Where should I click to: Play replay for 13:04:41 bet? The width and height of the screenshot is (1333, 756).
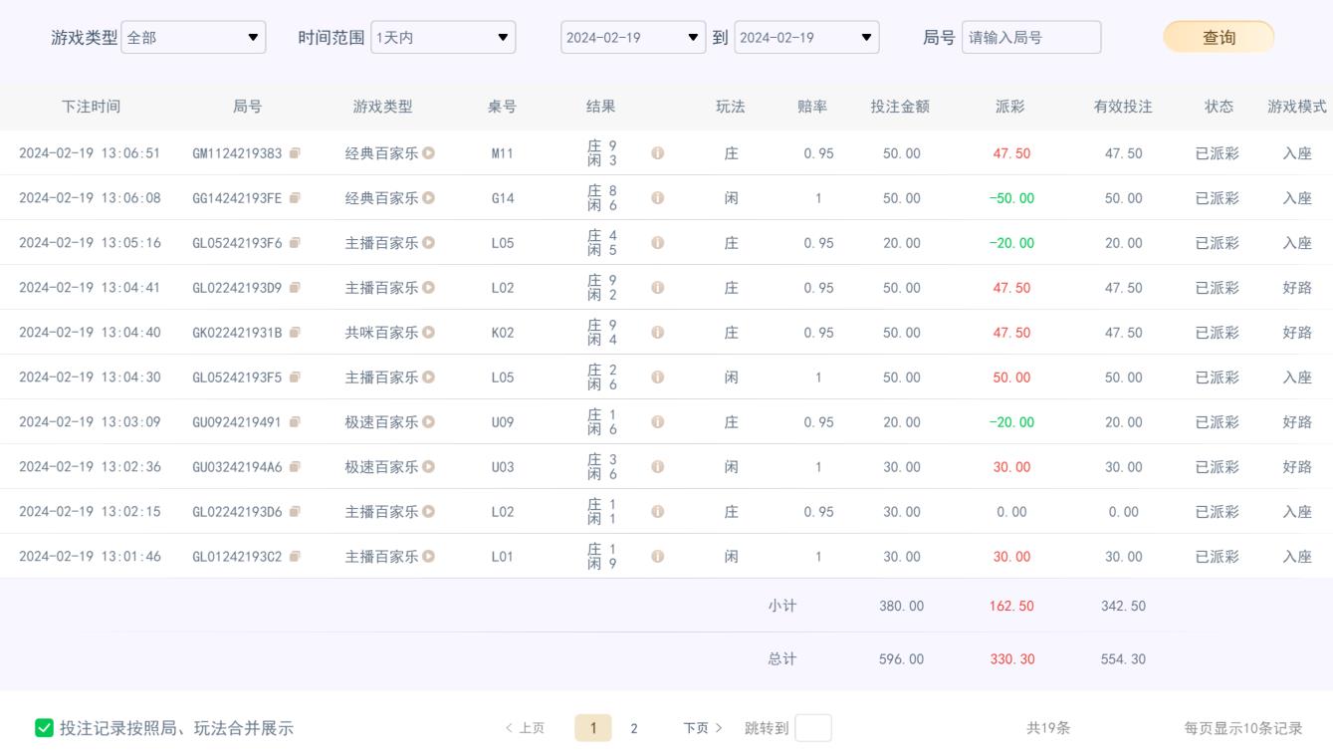pos(429,288)
